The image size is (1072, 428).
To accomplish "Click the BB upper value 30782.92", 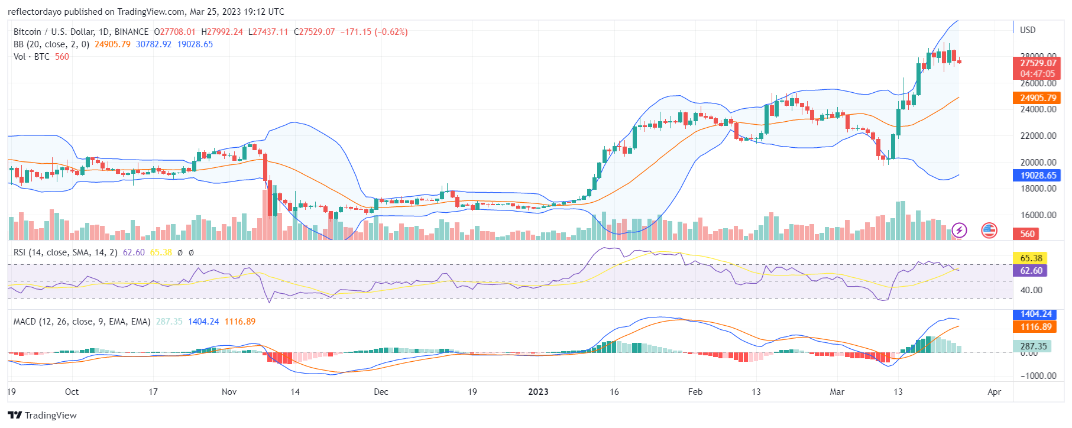I will pyautogui.click(x=154, y=44).
